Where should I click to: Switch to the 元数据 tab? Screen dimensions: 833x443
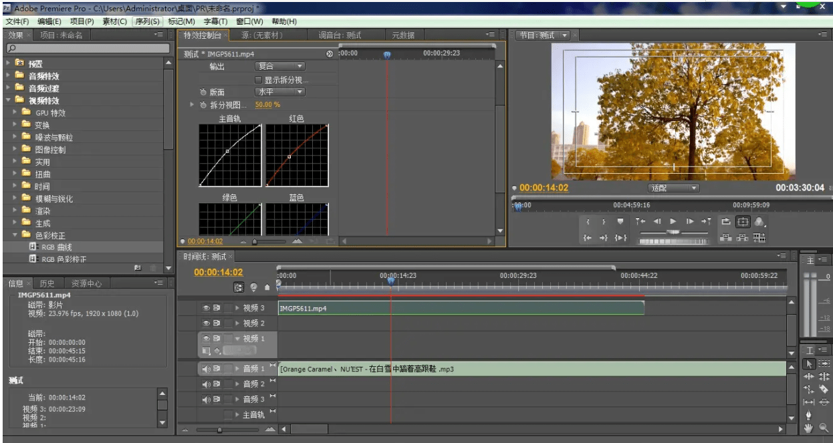[403, 35]
